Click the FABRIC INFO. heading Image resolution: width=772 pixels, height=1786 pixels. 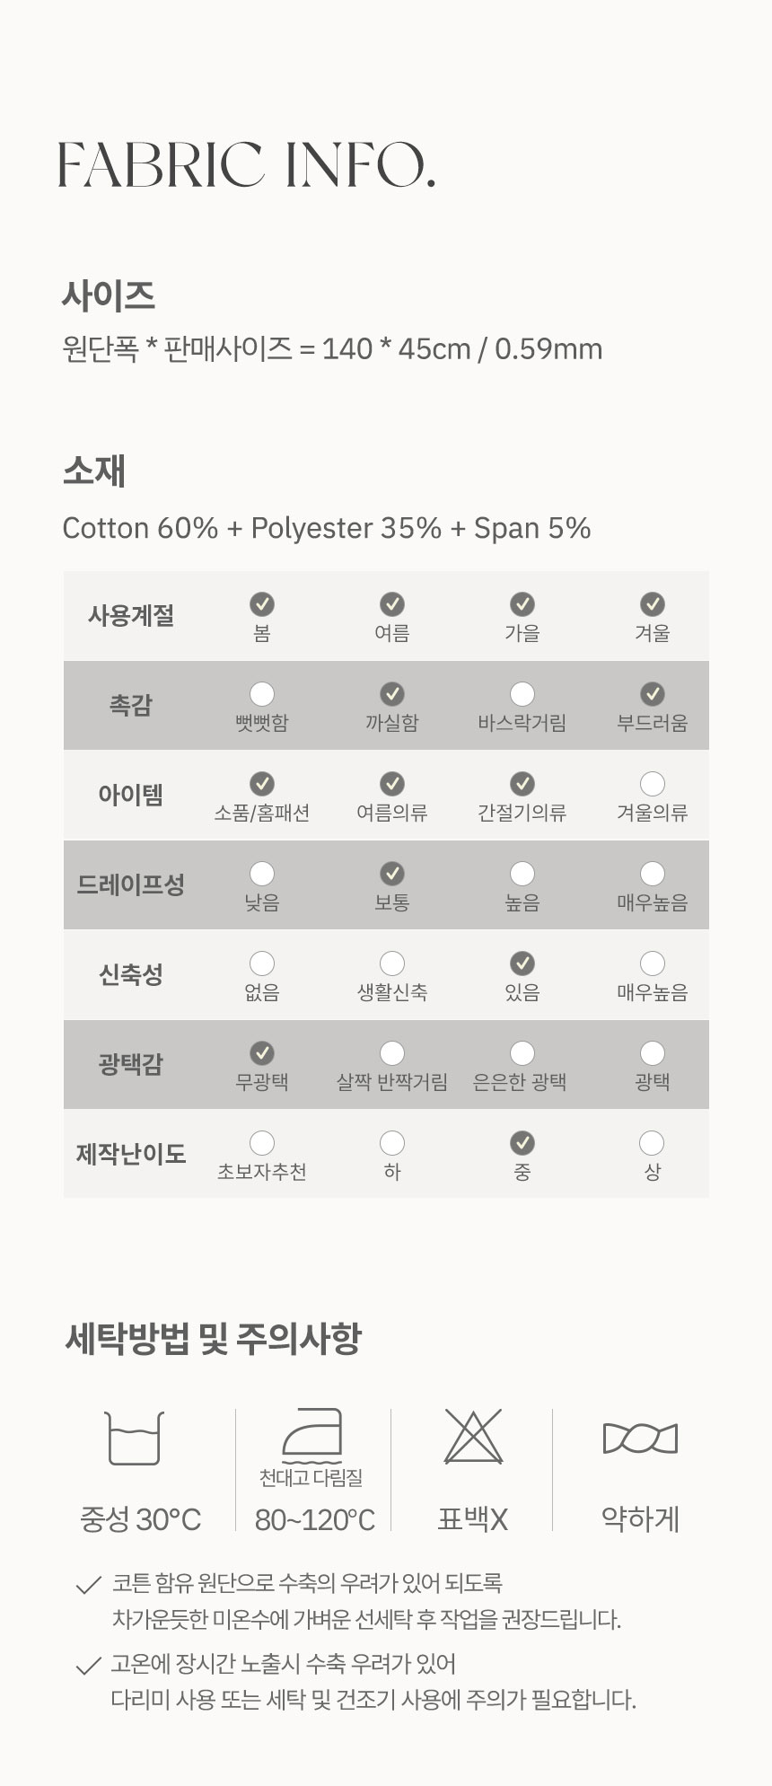tap(247, 165)
